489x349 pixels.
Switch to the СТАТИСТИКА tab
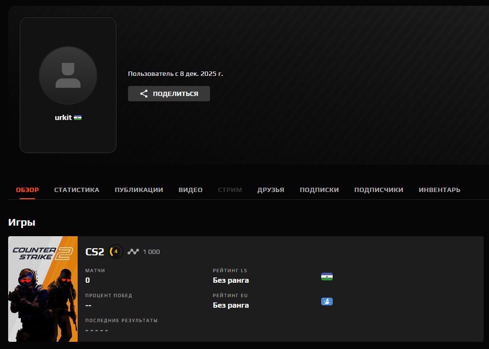click(x=77, y=190)
